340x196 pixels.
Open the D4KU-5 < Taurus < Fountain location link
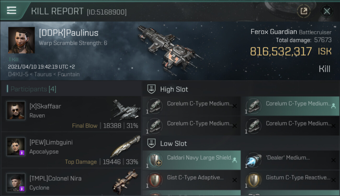(44, 74)
